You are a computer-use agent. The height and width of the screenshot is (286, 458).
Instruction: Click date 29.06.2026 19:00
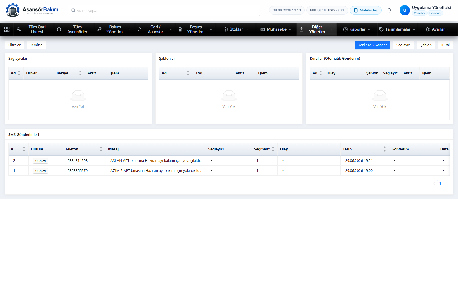pos(359,171)
